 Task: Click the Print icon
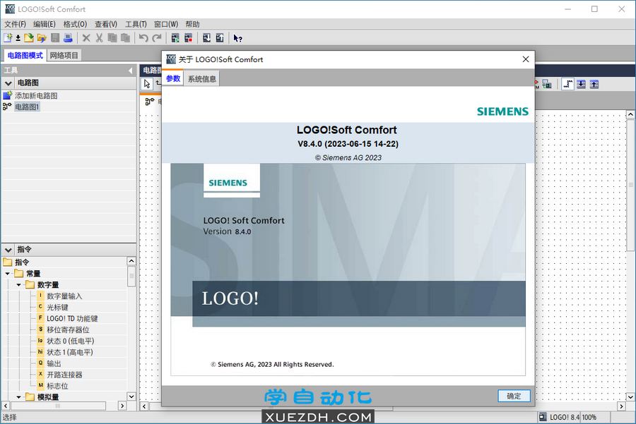coord(68,38)
